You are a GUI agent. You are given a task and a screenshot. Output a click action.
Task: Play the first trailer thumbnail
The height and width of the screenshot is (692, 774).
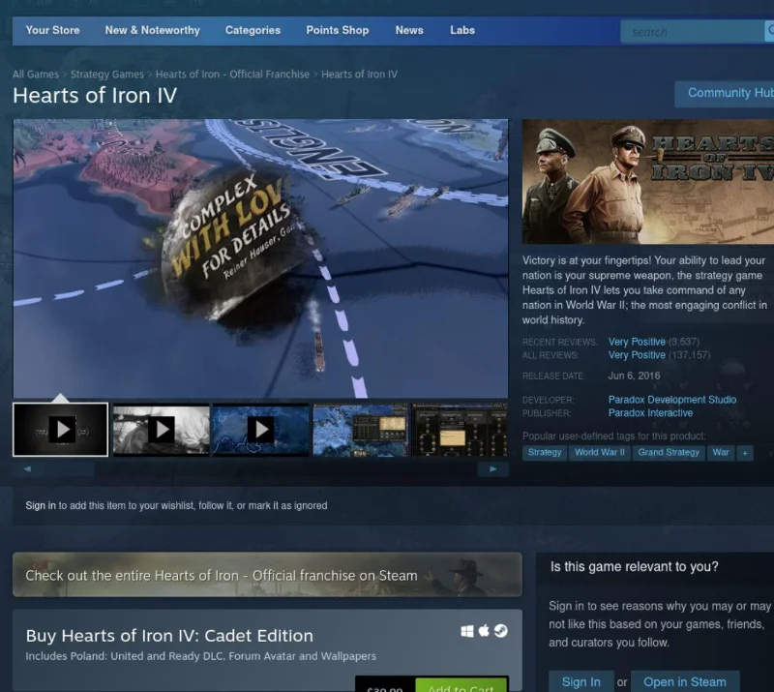[x=60, y=429]
